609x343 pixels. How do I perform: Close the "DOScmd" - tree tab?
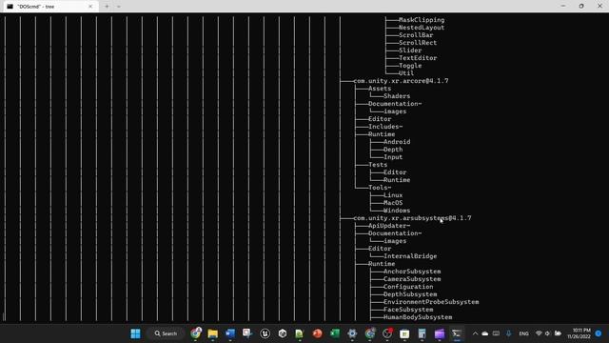point(90,7)
